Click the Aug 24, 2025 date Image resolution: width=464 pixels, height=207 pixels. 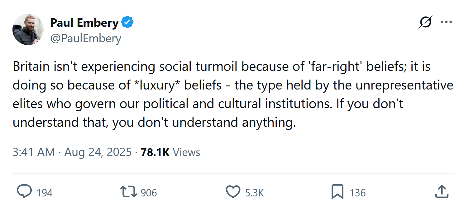tap(98, 152)
